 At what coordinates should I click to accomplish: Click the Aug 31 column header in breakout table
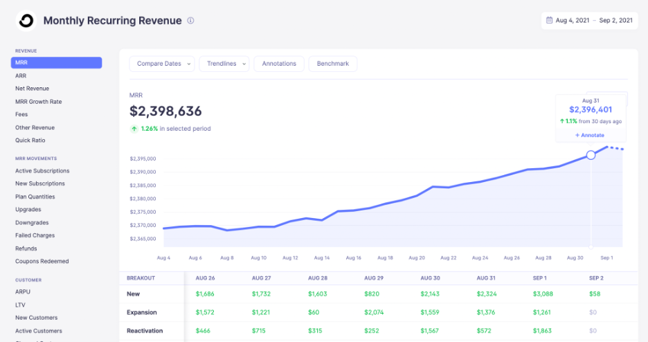[x=486, y=278]
